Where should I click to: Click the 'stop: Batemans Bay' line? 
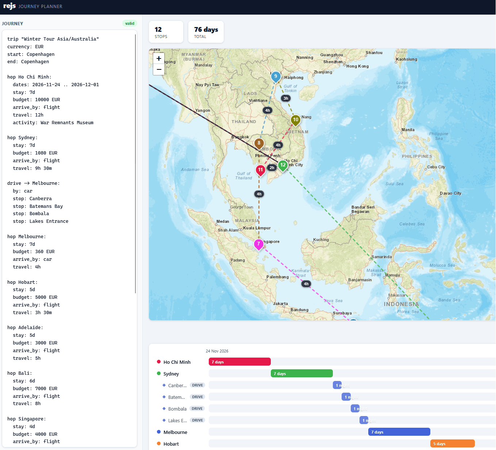(38, 206)
